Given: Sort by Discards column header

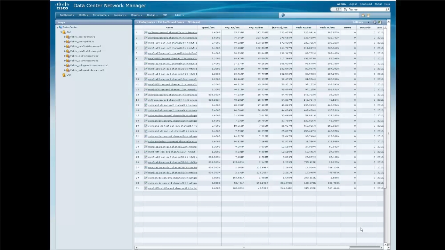Looking at the screenshot, I should [x=365, y=27].
